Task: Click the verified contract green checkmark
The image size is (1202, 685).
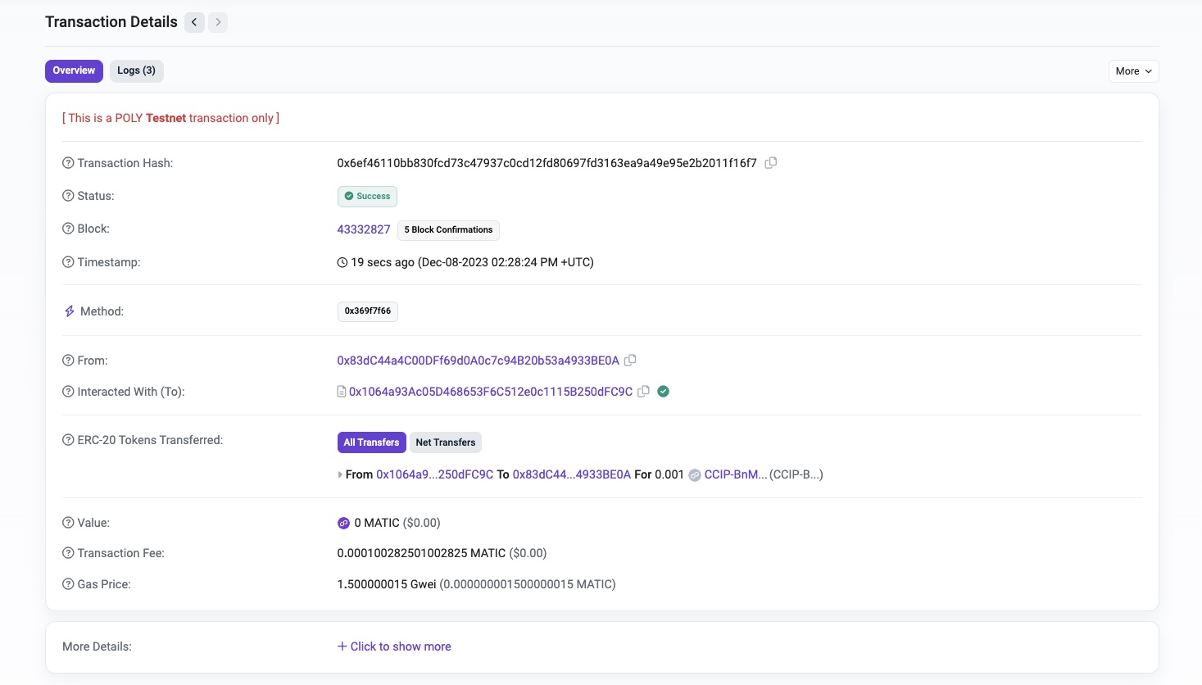Action: tap(664, 392)
